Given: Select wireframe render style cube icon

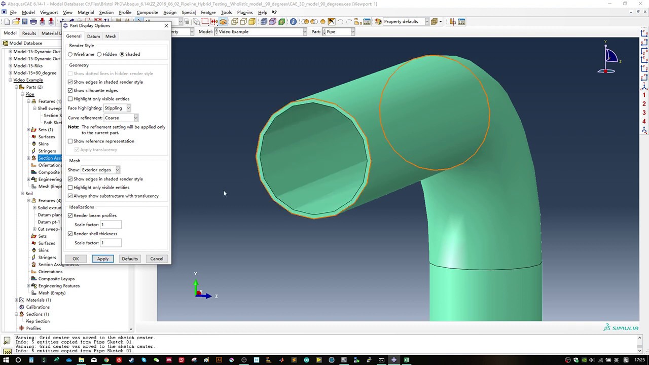Looking at the screenshot, I should click(x=234, y=21).
